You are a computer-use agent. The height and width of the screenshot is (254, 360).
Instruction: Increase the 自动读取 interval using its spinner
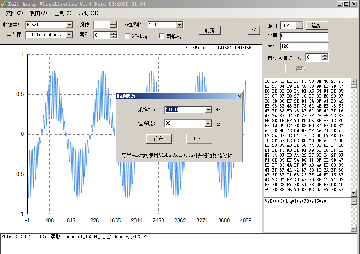[x=324, y=55]
